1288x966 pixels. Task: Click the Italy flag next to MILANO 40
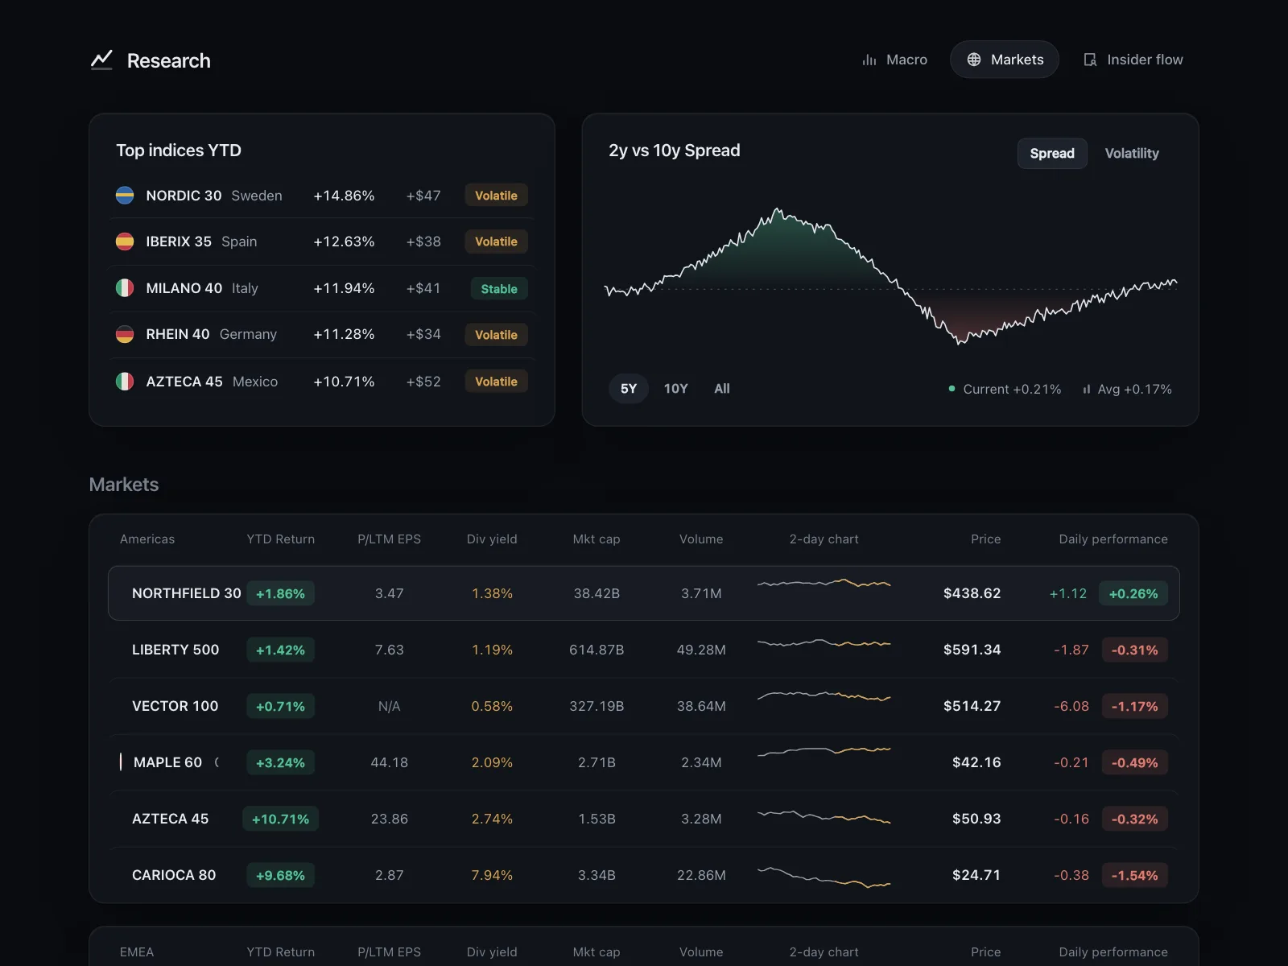[x=125, y=288]
